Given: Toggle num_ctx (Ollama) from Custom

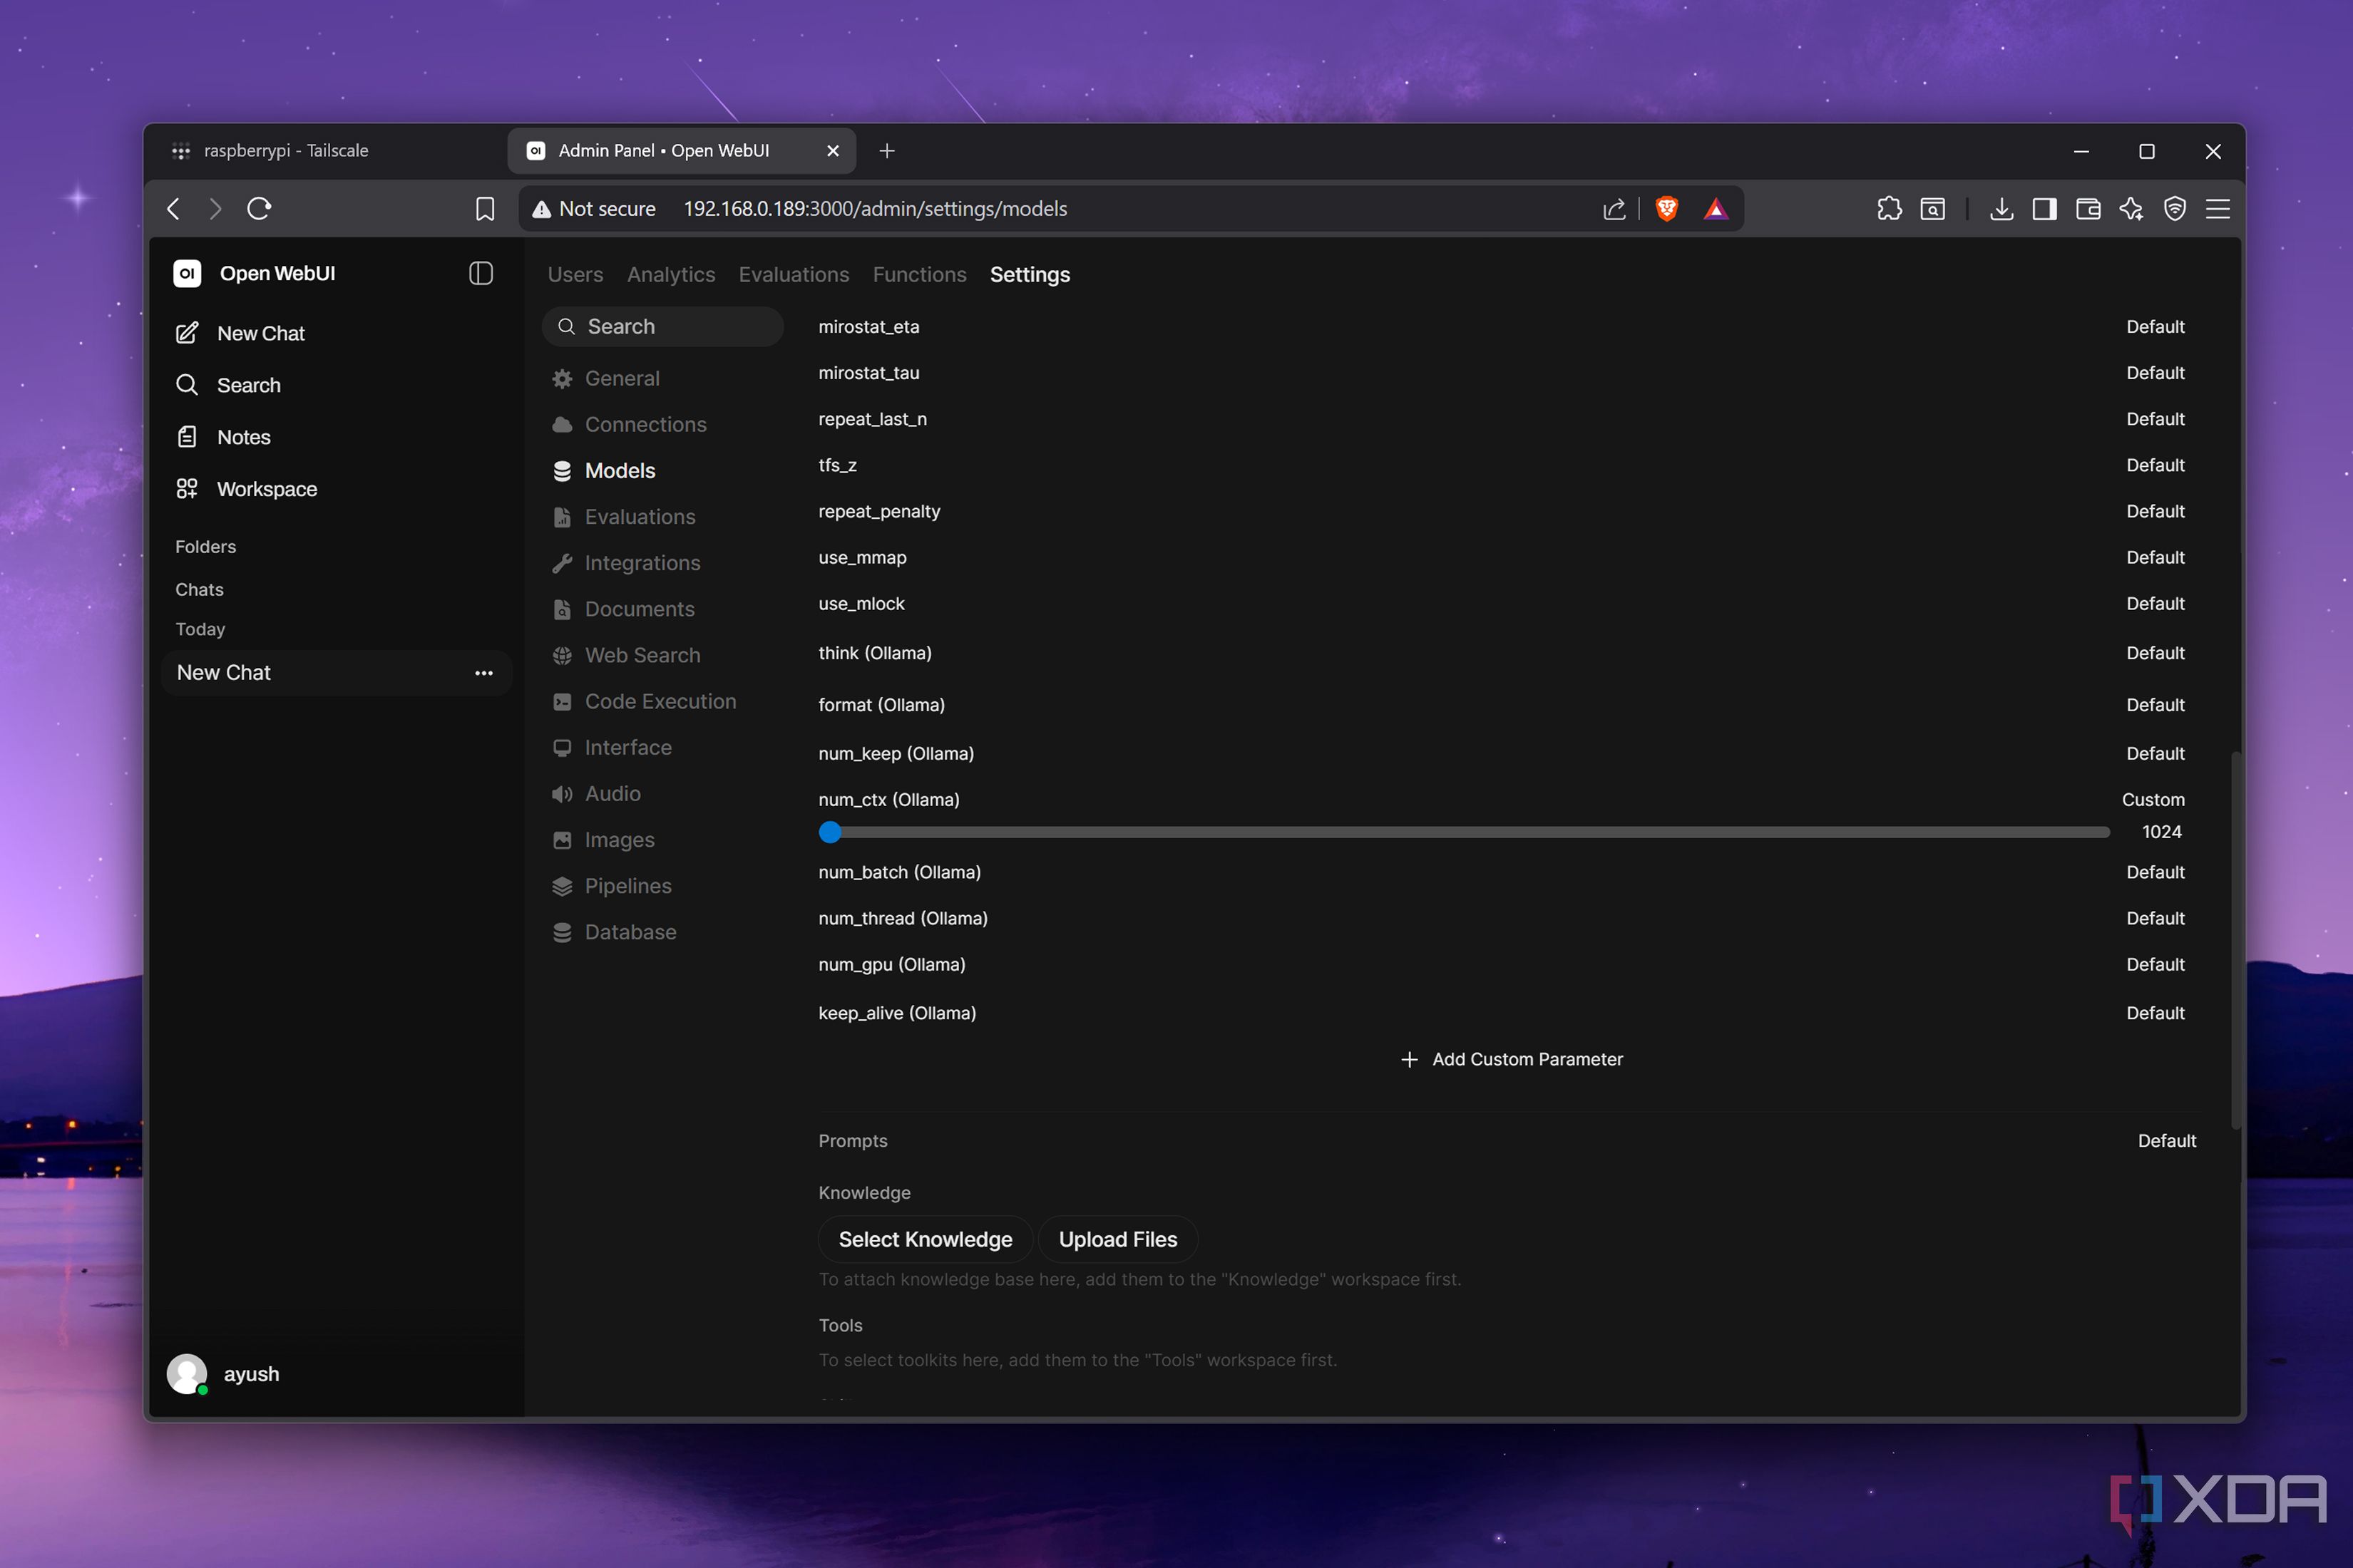Looking at the screenshot, I should pyautogui.click(x=2153, y=799).
